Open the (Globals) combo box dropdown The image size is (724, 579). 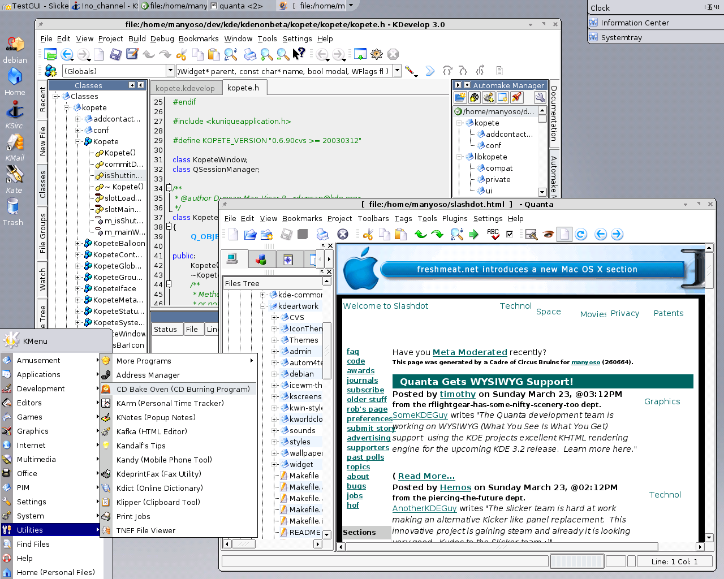tap(170, 71)
